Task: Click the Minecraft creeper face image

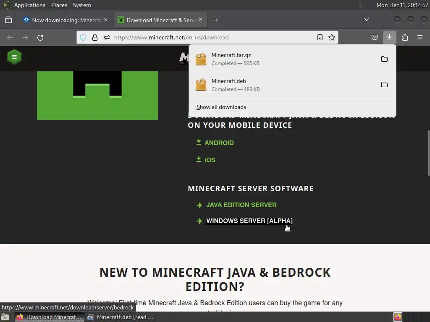Action: click(97, 95)
